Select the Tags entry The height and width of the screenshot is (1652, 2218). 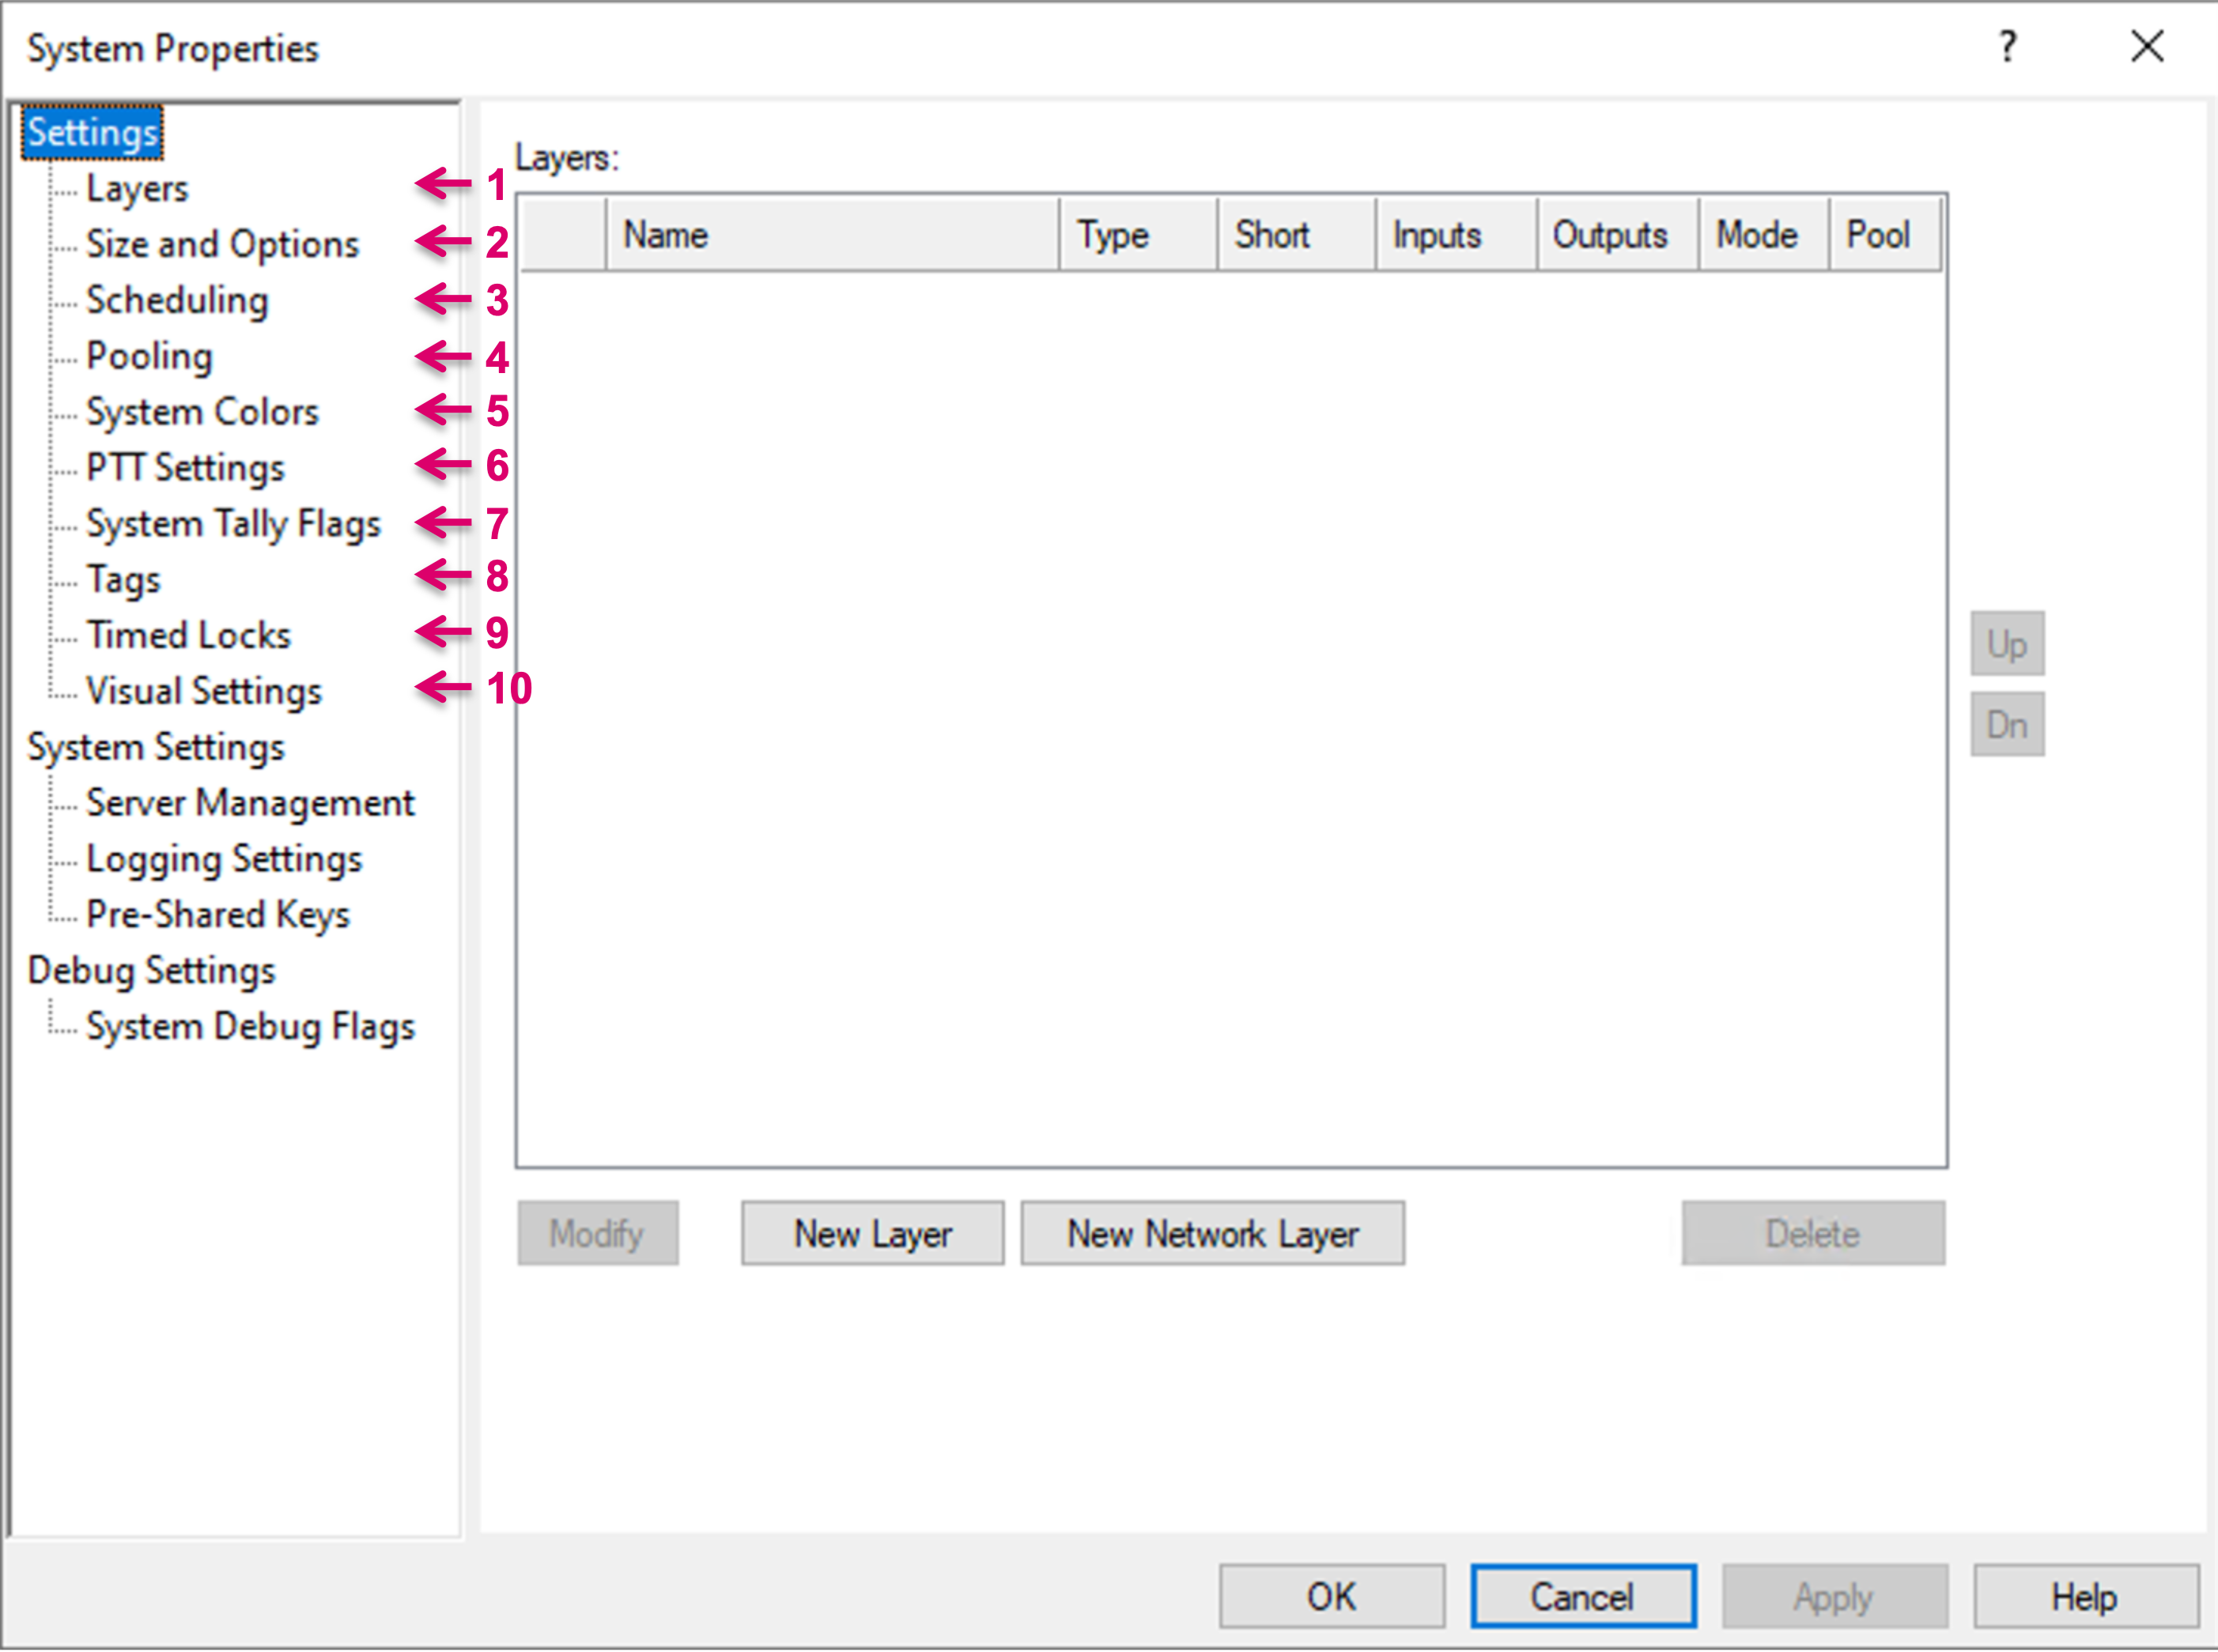[123, 579]
